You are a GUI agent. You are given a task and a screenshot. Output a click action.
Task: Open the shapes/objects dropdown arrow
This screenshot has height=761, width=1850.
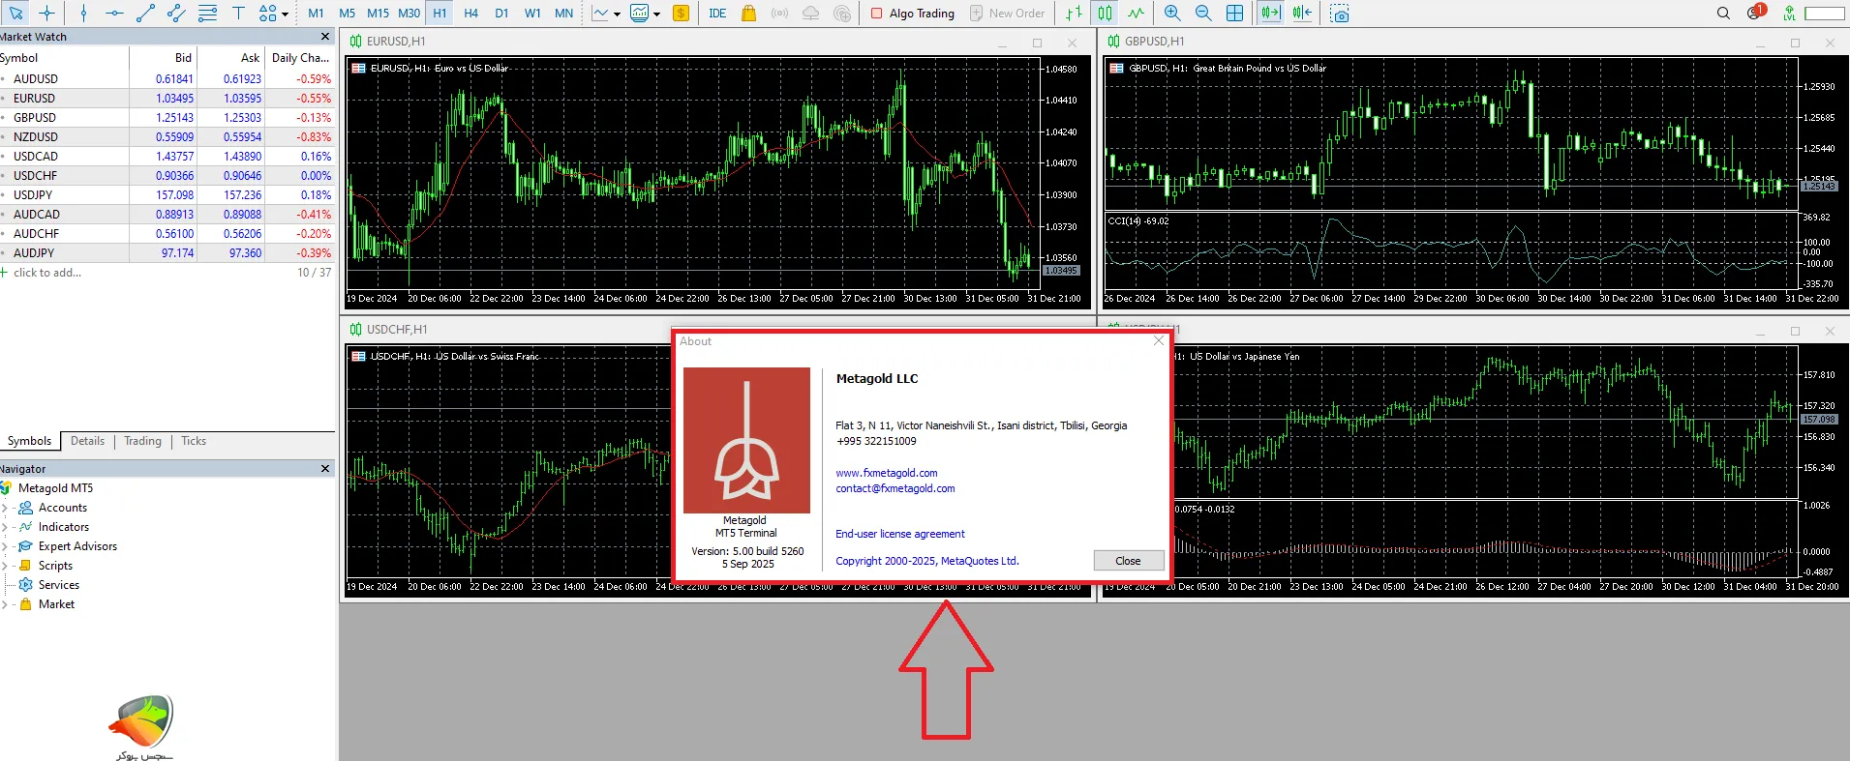click(285, 15)
